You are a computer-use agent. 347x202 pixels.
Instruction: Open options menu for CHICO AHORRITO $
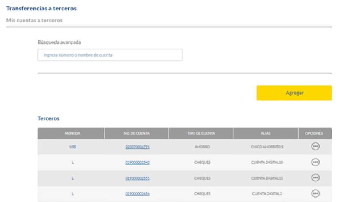[315, 147]
